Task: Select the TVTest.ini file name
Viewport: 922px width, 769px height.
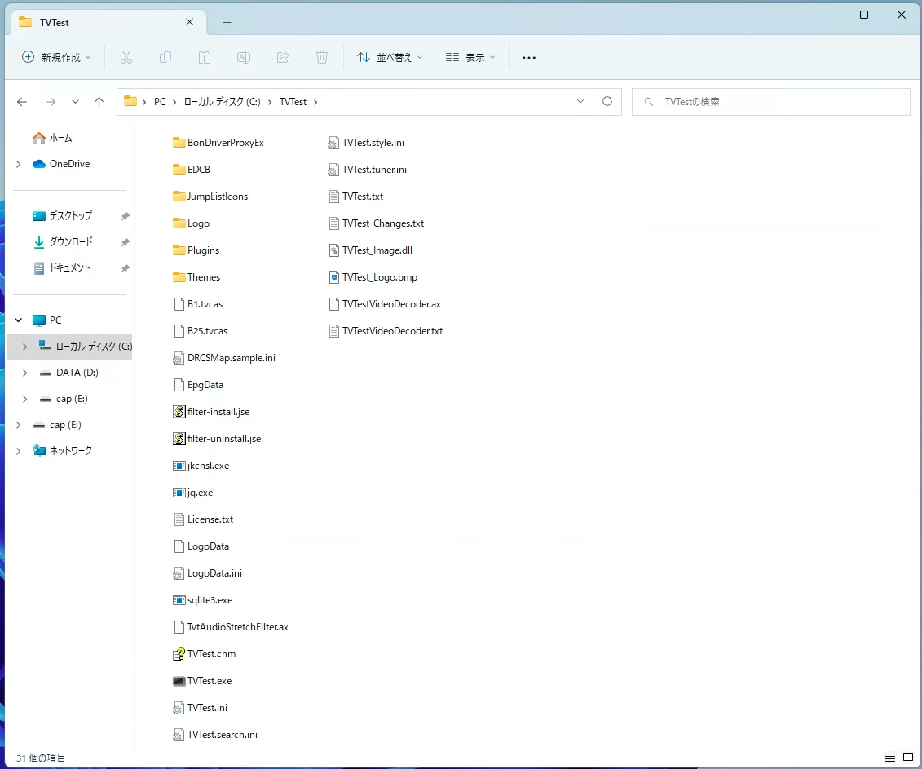Action: pos(207,708)
